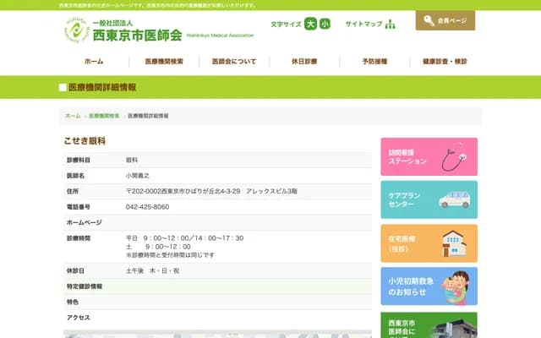
Task: Open the 在宅医療 house banner
Action: point(429,243)
